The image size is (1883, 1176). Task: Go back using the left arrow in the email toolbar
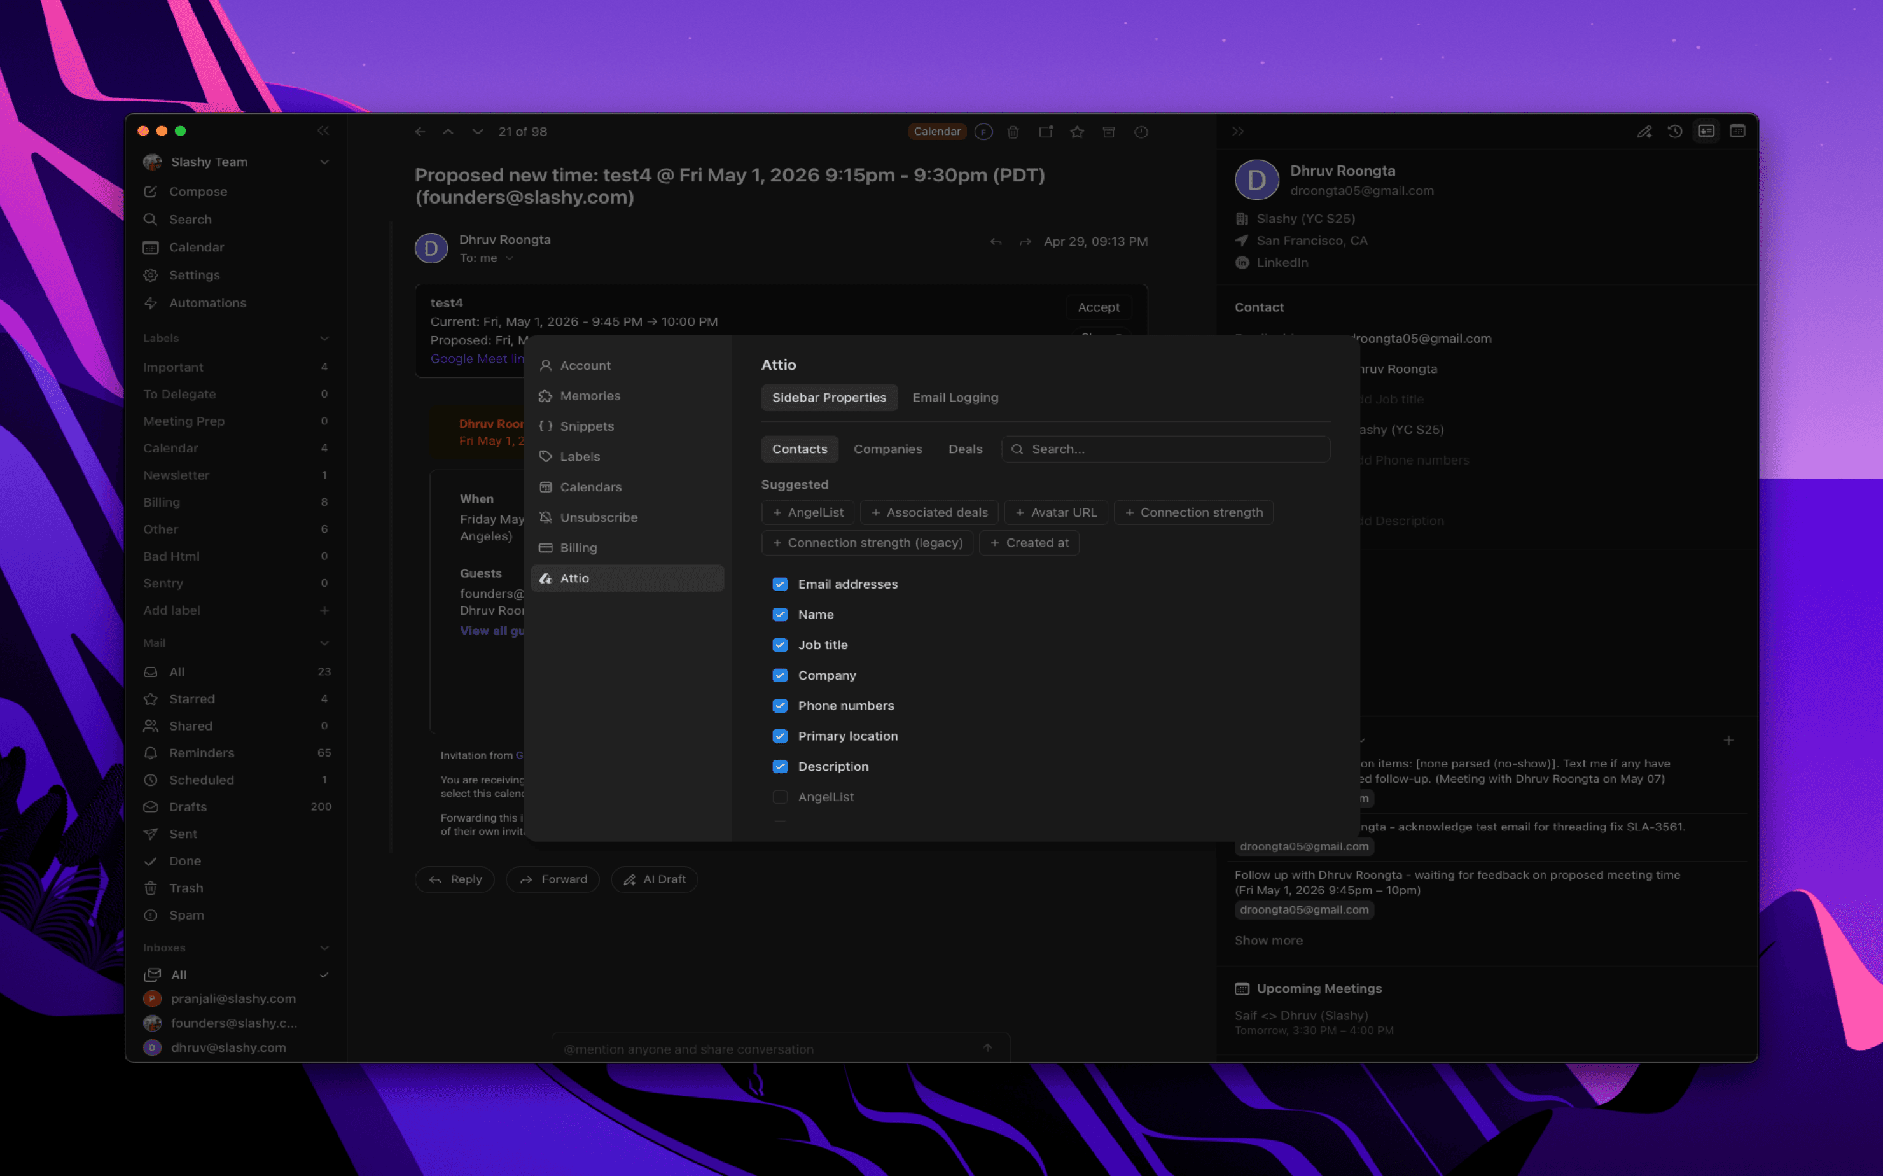pos(420,132)
